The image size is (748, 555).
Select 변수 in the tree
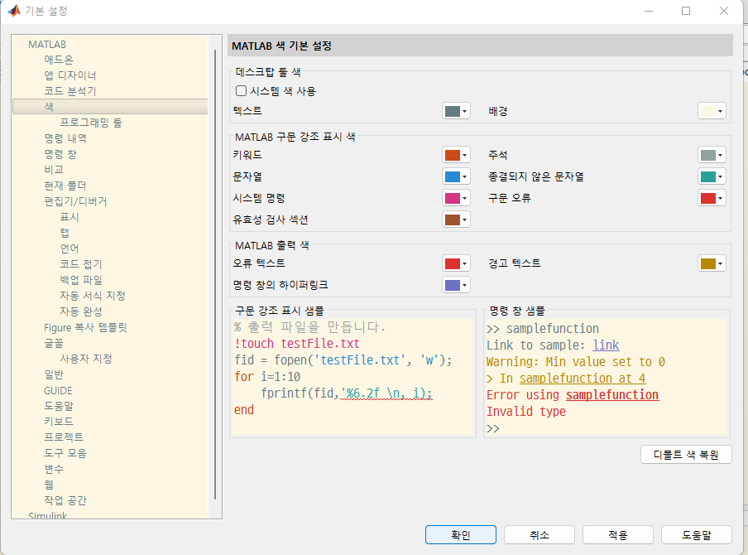pyautogui.click(x=54, y=469)
